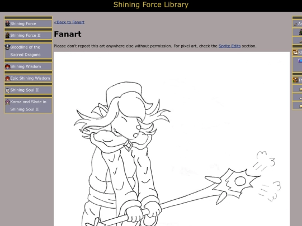The image size is (302, 226).
Task: Click the Epic Shining Wisdom icon
Action: [7, 79]
